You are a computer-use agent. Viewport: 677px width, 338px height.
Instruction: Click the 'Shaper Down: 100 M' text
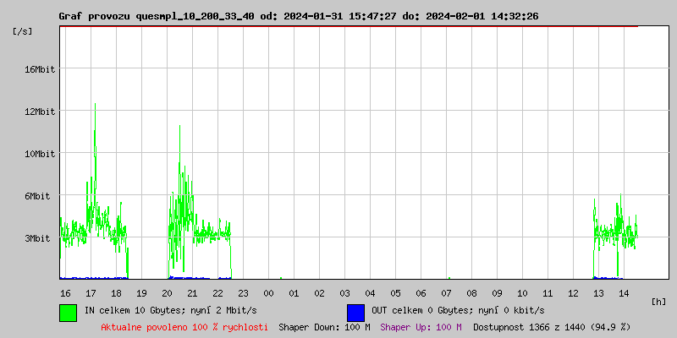[x=324, y=326]
